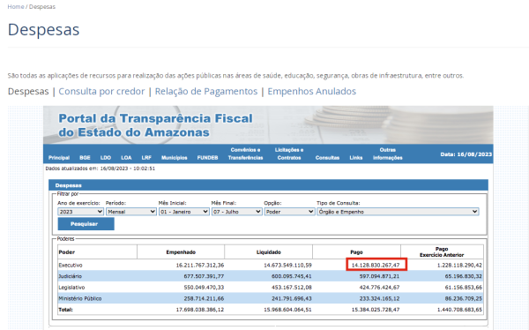Expand the Mês Final dropdown
The image size is (529, 330).
[x=237, y=212]
